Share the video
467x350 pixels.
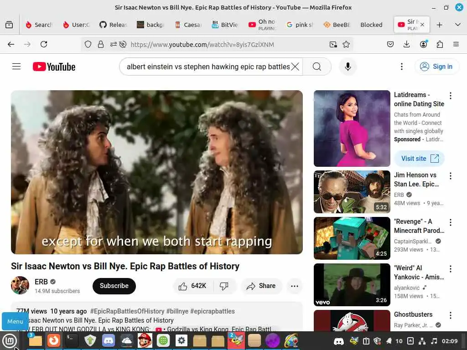261,286
